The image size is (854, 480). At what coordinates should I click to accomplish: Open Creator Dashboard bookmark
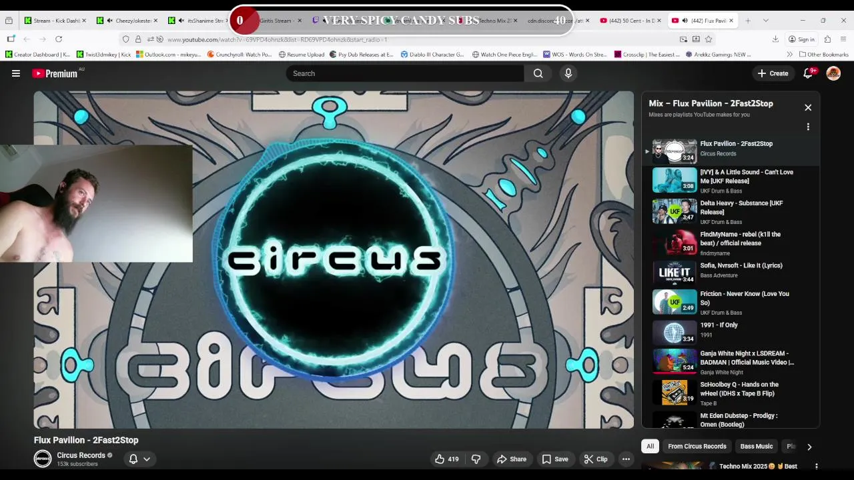point(39,55)
